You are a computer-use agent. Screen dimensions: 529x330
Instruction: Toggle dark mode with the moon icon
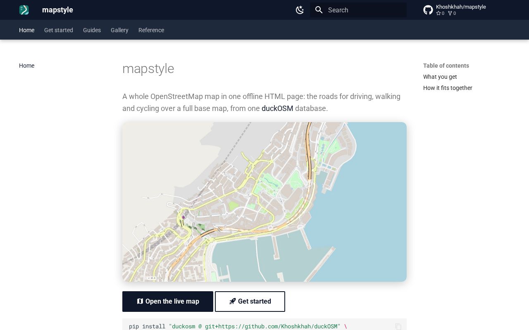[300, 10]
